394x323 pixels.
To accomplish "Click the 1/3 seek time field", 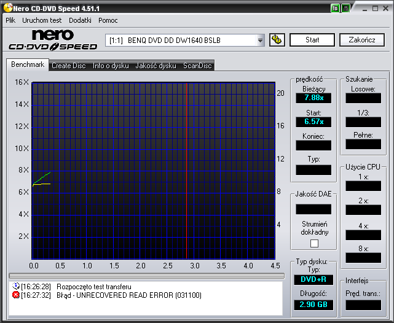I will [x=363, y=122].
